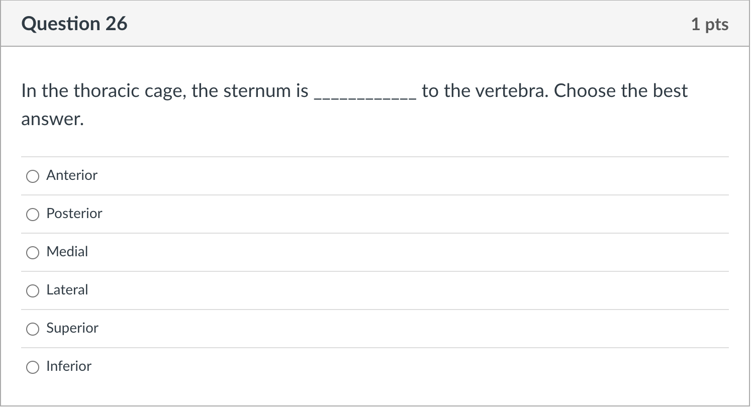751x408 pixels.
Task: Click the word answer in the prompt
Action: 52,119
